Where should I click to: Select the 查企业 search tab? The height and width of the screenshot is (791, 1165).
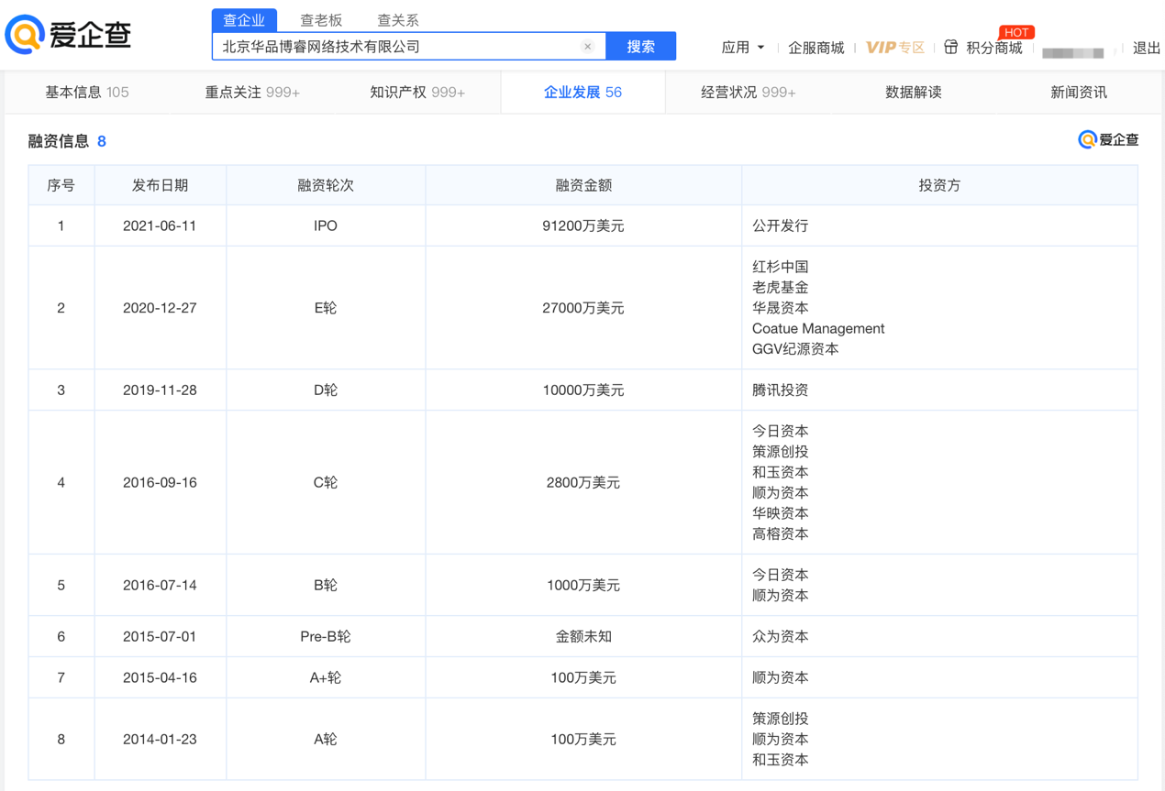point(244,20)
